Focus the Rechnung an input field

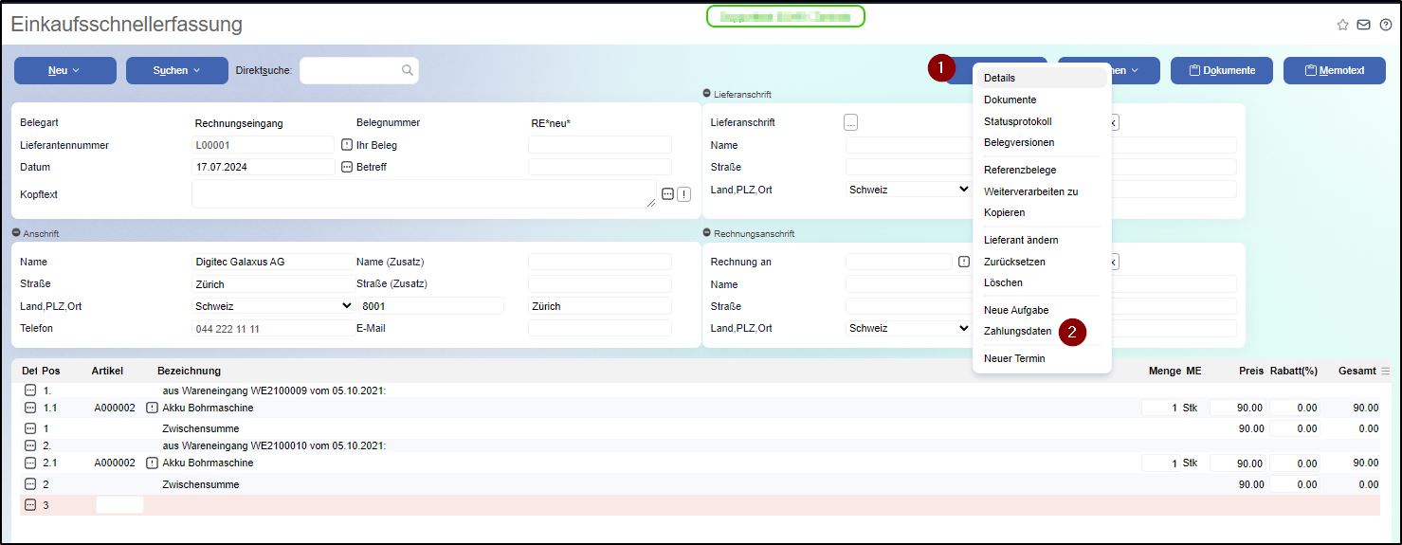899,262
